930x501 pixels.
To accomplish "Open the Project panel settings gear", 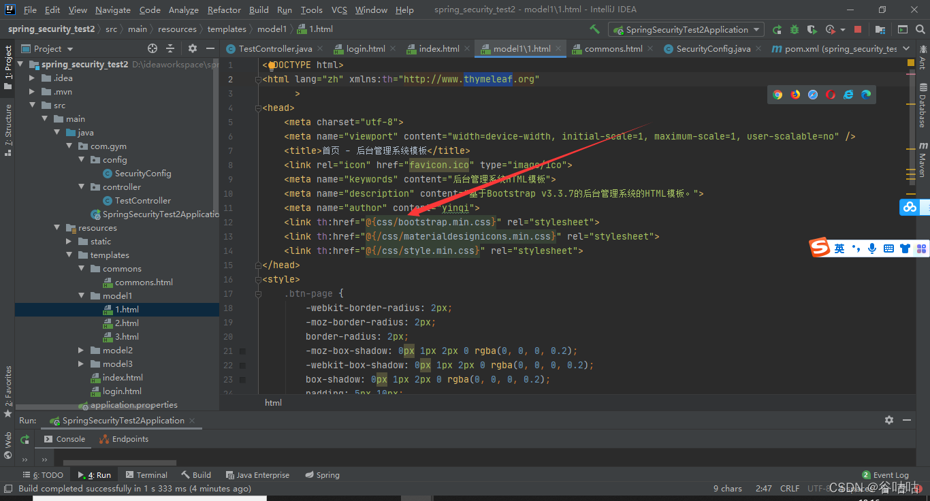I will click(193, 48).
